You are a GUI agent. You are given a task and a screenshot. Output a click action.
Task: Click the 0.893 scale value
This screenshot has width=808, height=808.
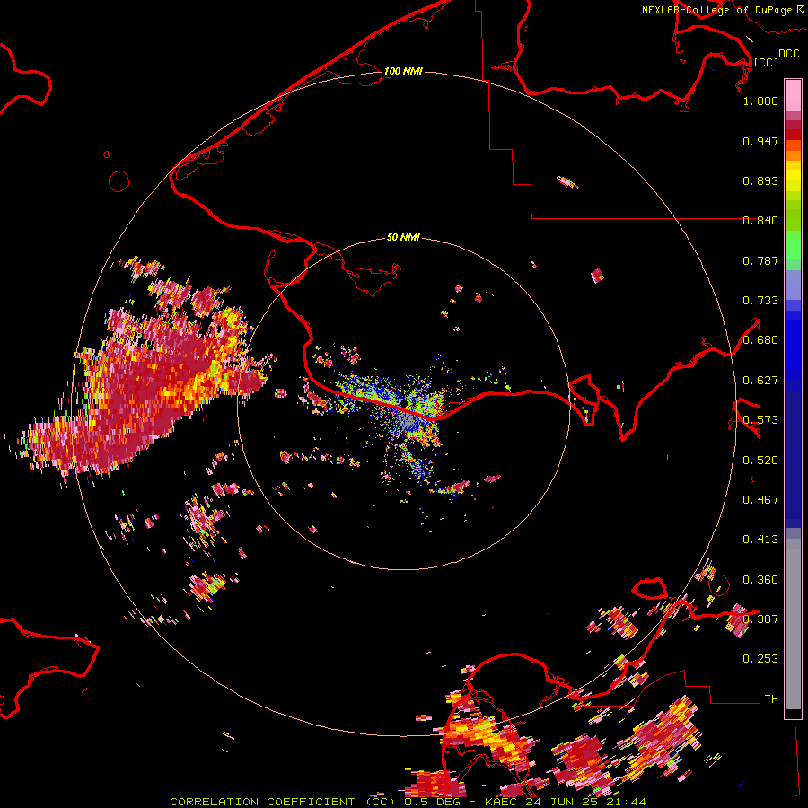tap(760, 180)
